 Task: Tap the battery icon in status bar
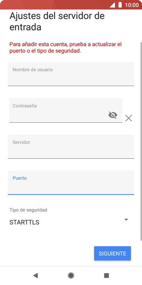click(x=120, y=5)
